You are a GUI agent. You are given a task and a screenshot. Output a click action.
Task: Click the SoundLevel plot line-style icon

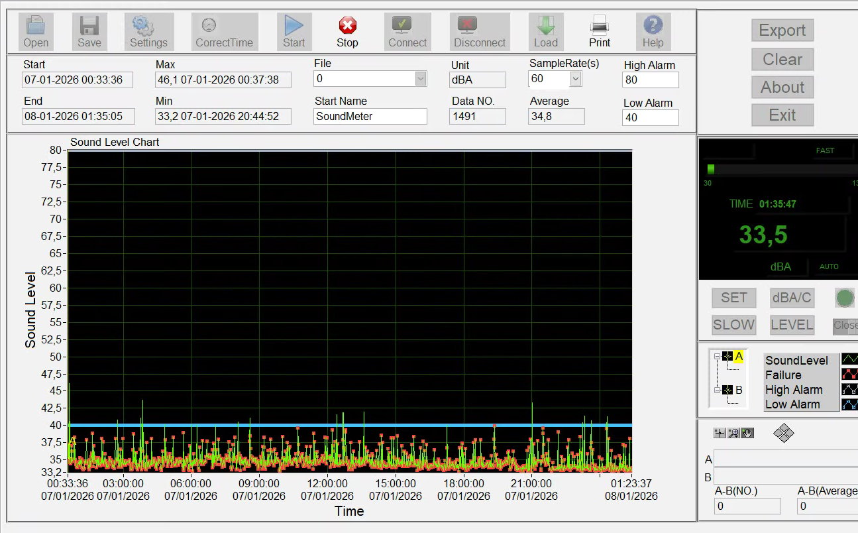click(849, 360)
